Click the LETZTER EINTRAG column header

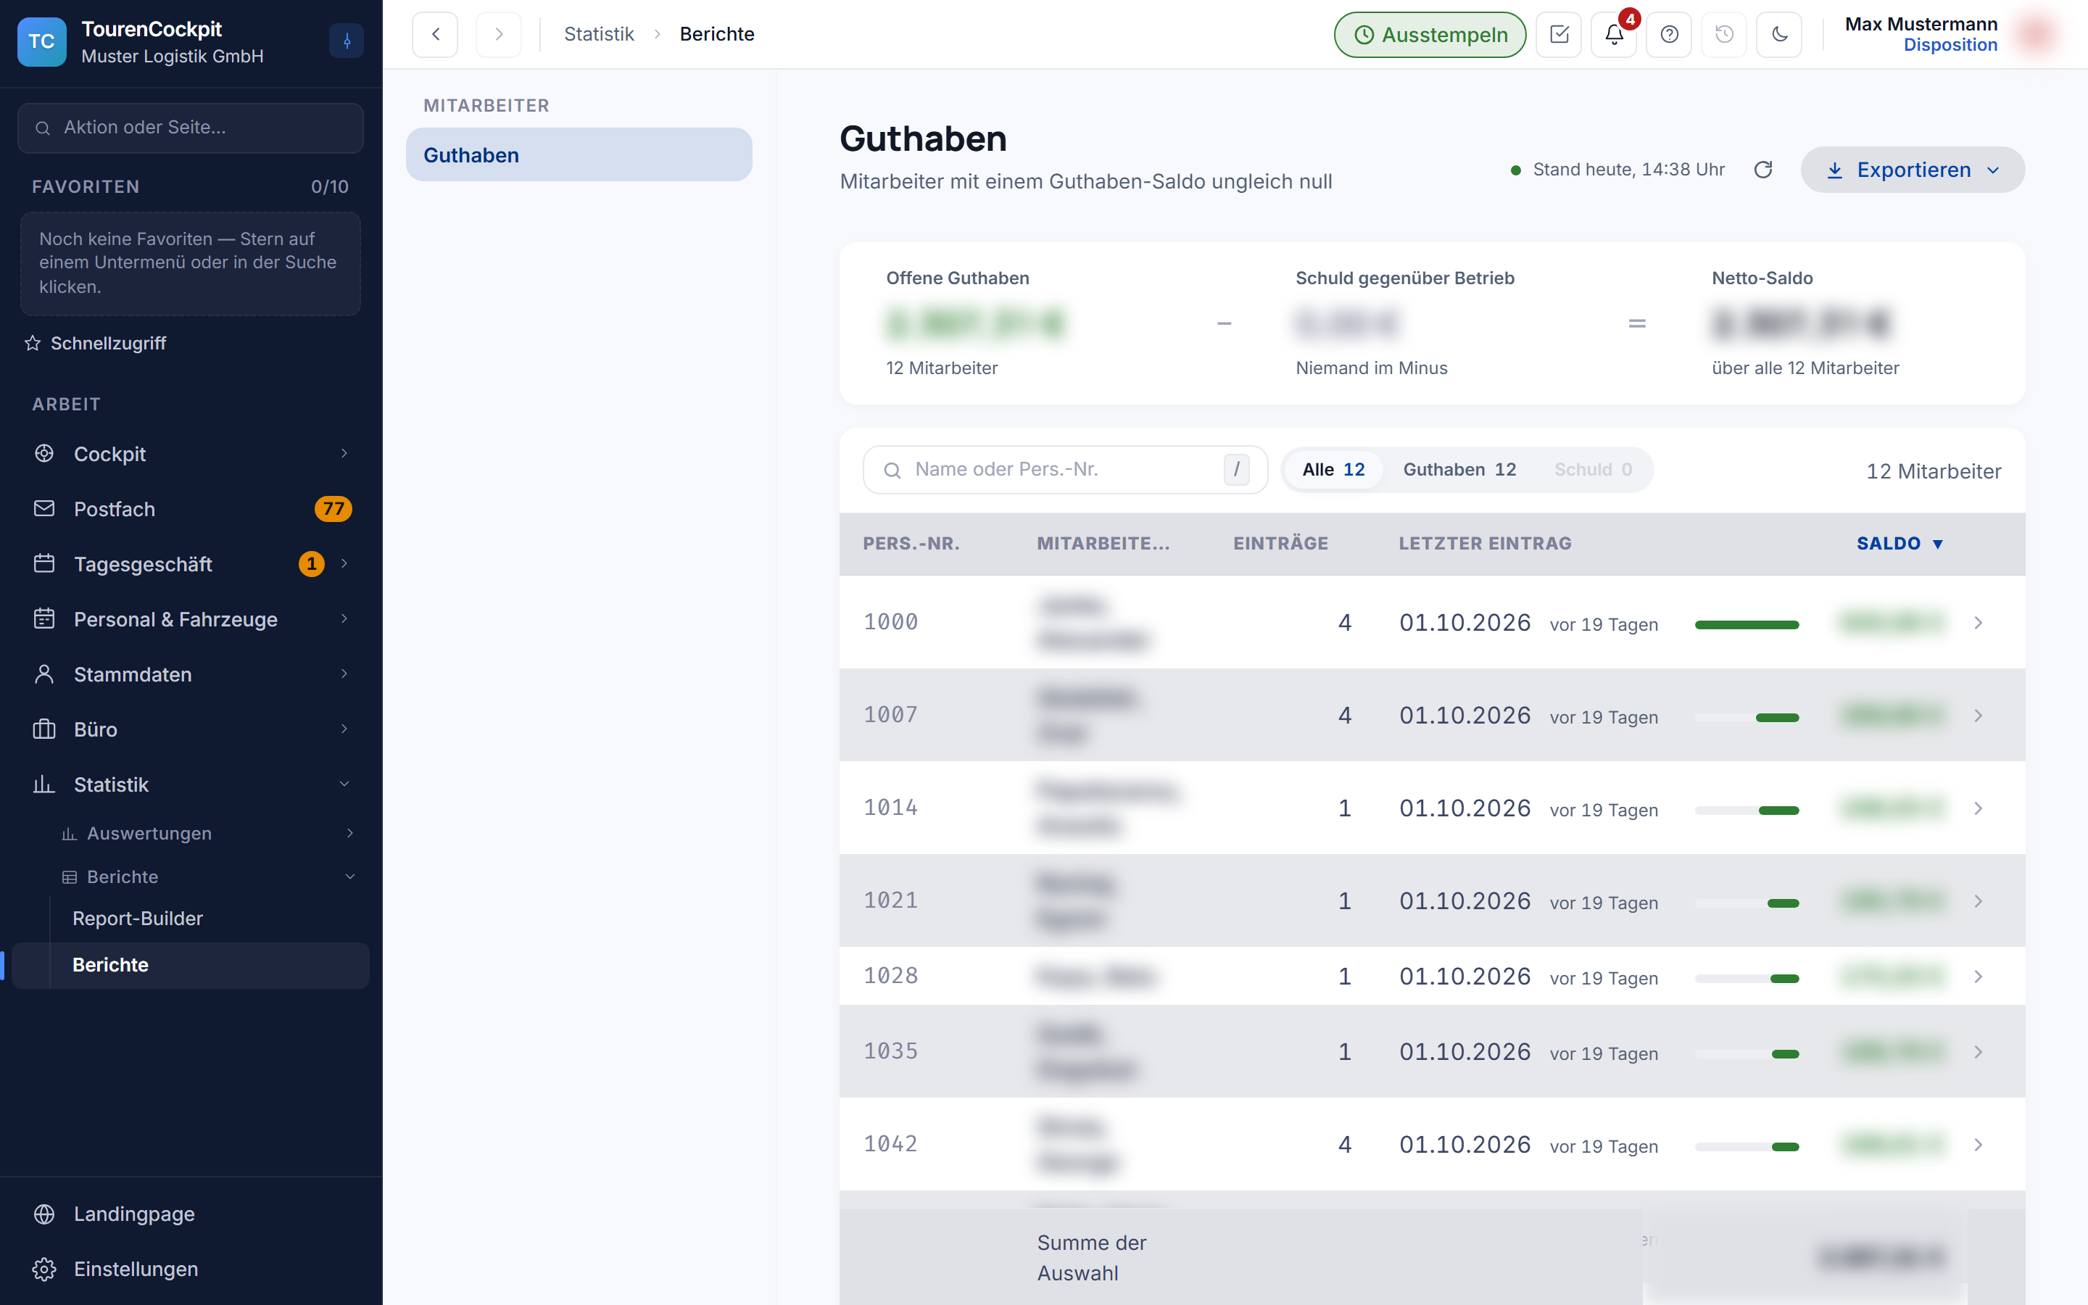pos(1485,544)
